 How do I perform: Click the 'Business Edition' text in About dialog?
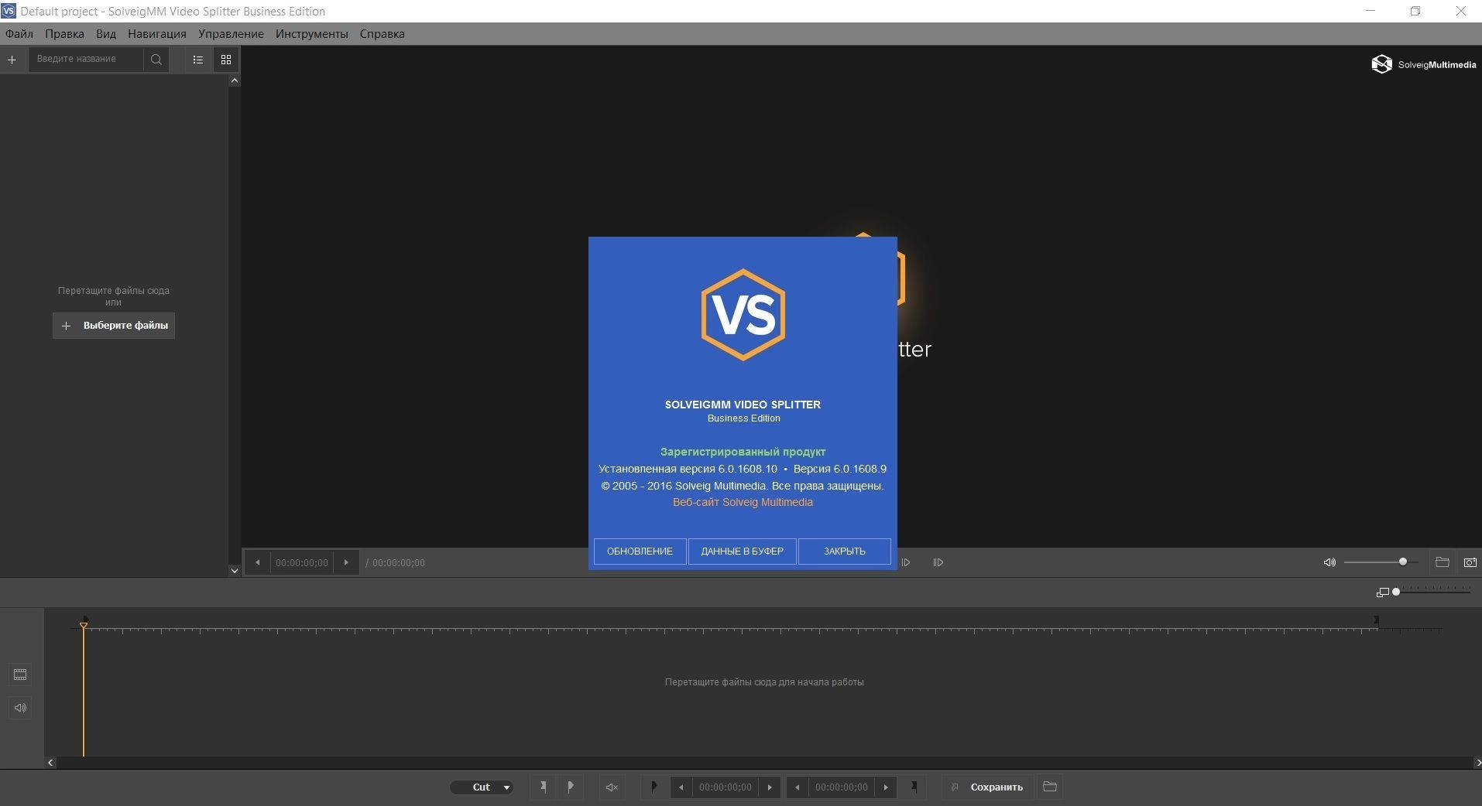(x=744, y=418)
